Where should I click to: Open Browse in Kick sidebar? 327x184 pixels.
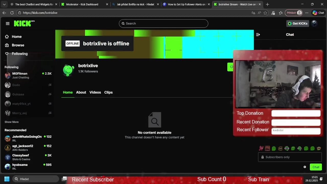coord(15,45)
